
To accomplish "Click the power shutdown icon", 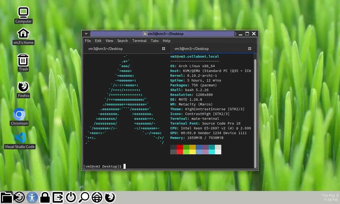I will point(71,197).
